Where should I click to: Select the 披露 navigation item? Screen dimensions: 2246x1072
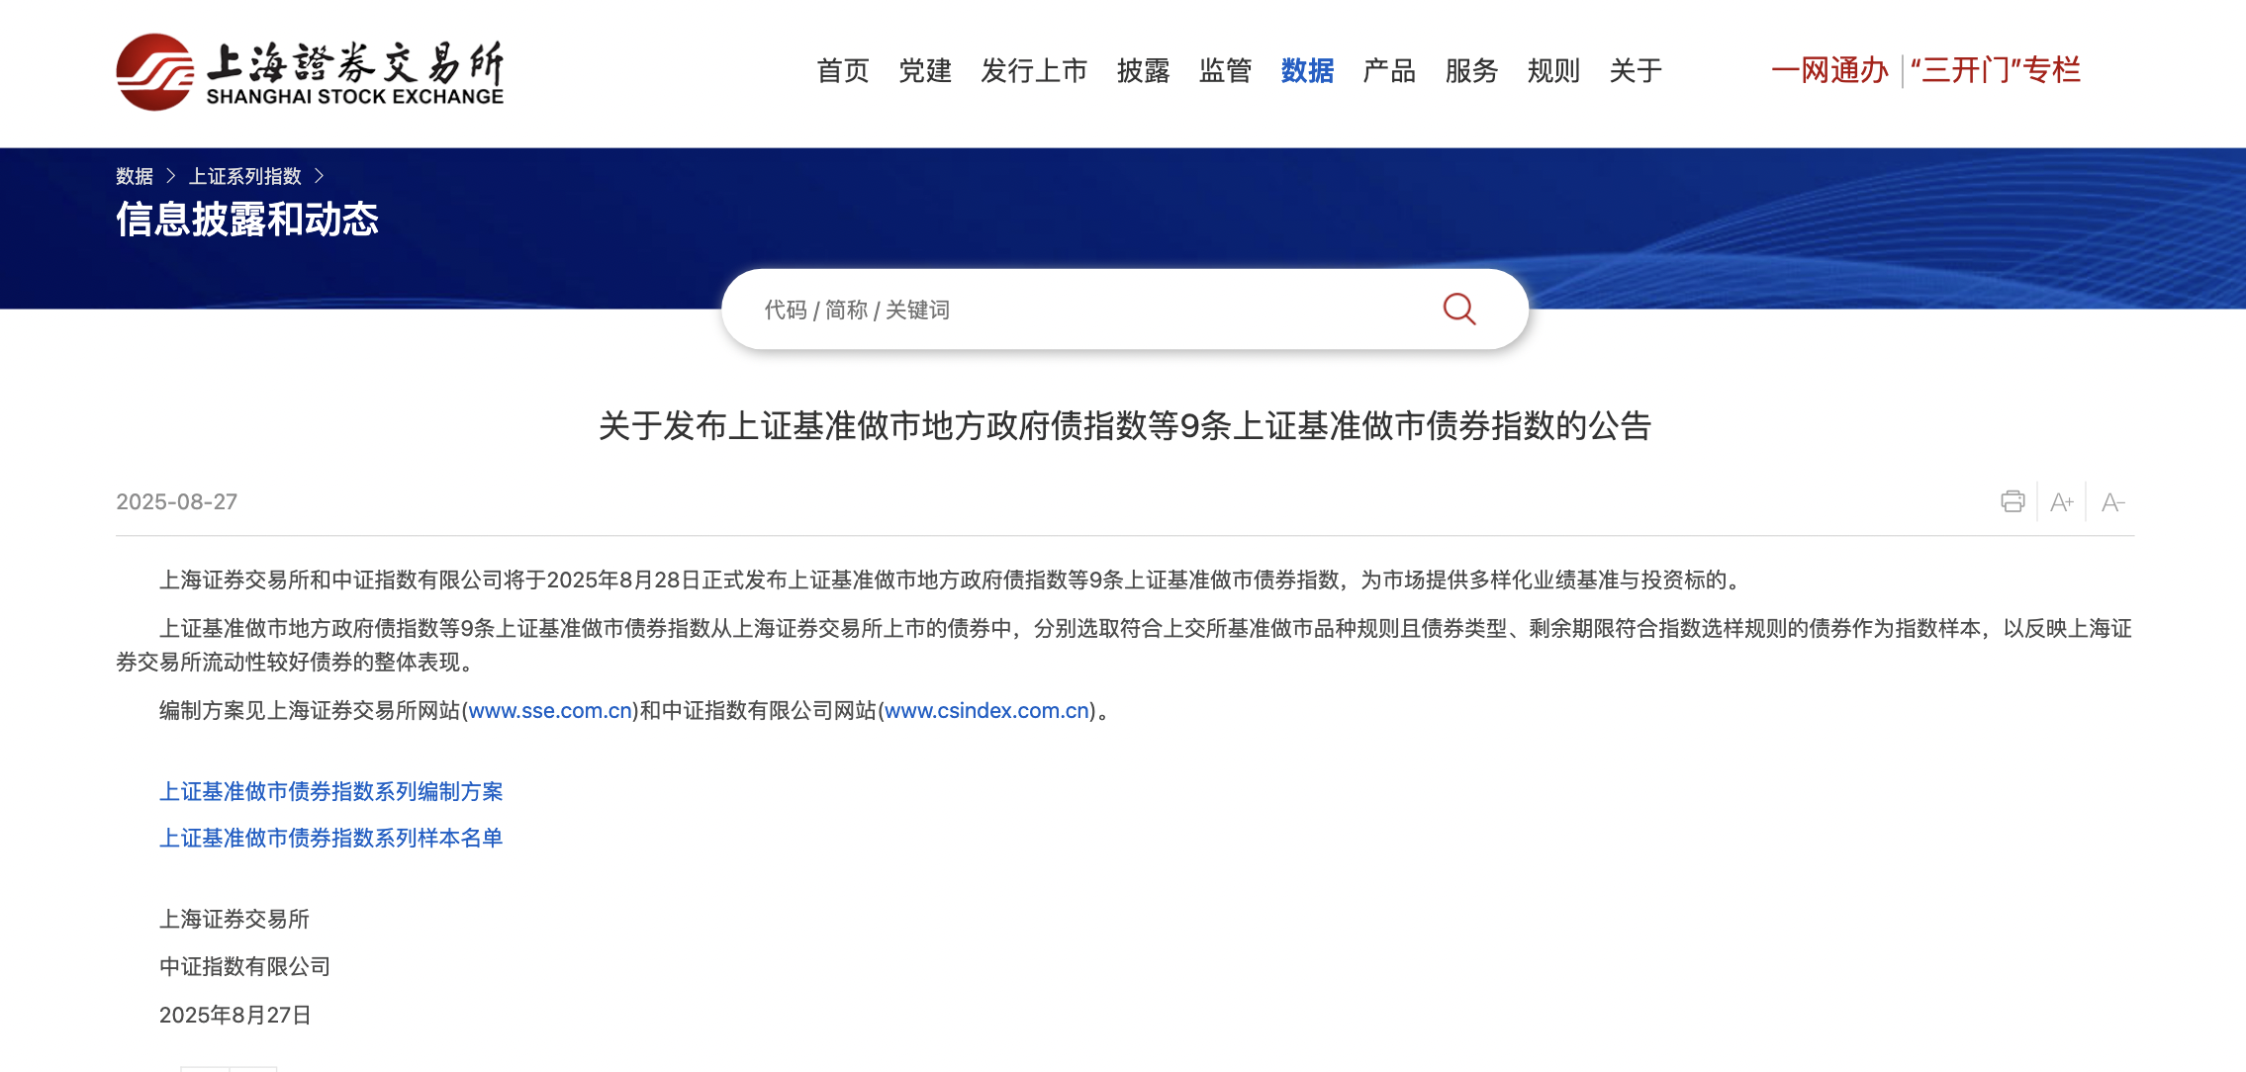[x=1143, y=71]
